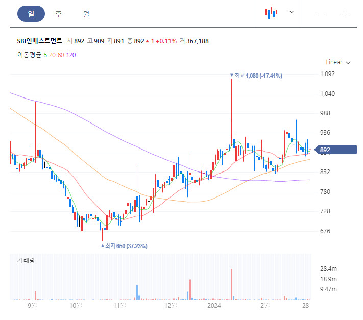363x320 pixels.
Task: Click the 28 date axis label
Action: point(306,306)
